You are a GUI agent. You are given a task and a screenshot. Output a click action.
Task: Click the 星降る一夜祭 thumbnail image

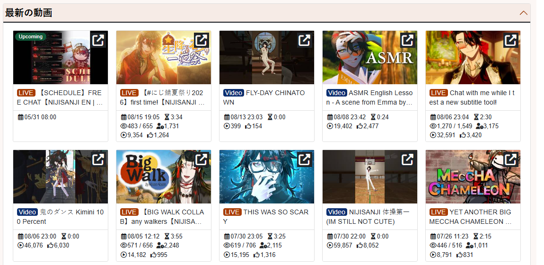(x=163, y=57)
